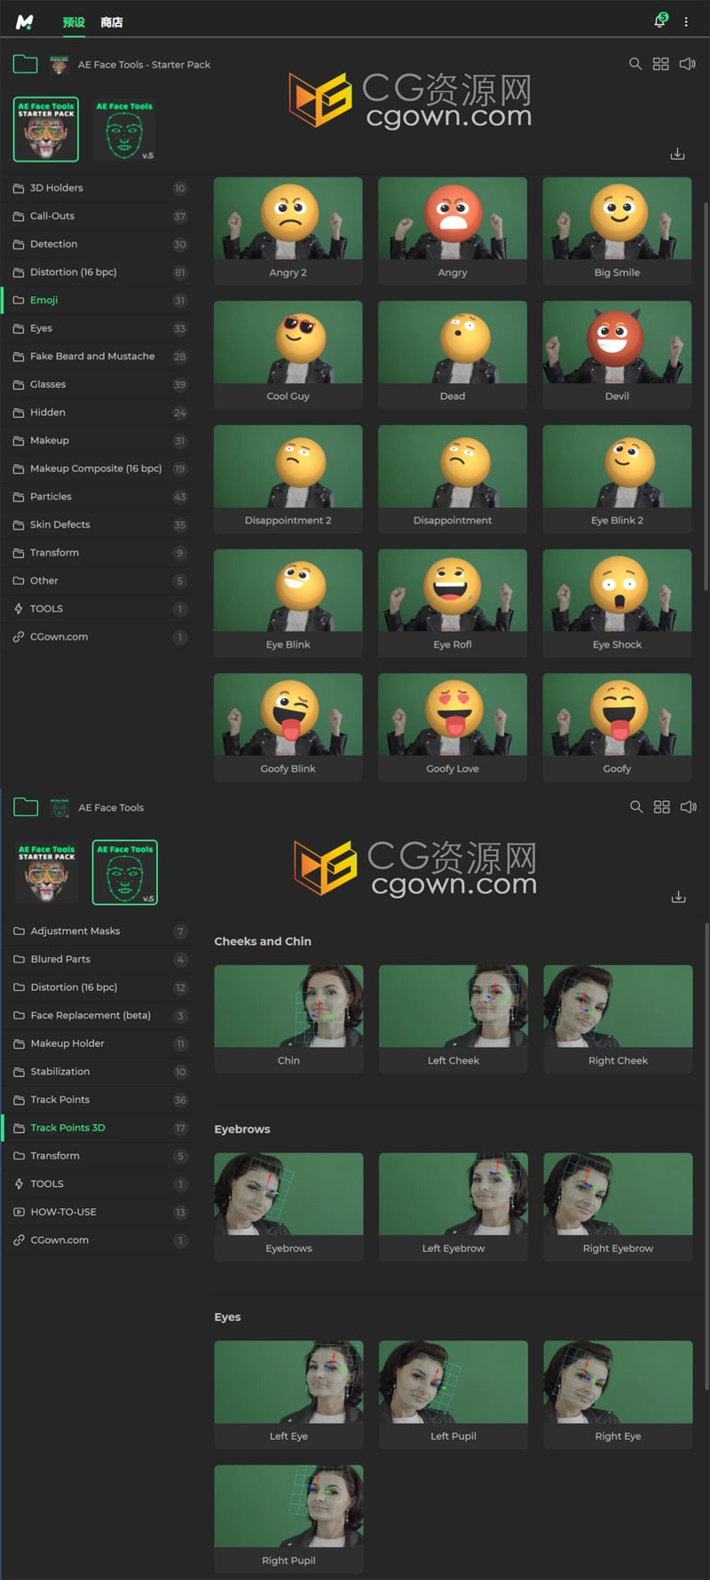Open the Eyes category in sidebar
This screenshot has width=710, height=1580.
click(96, 328)
